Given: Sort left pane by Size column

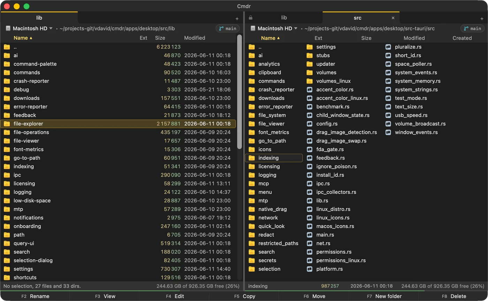Looking at the screenshot, I should [x=160, y=38].
